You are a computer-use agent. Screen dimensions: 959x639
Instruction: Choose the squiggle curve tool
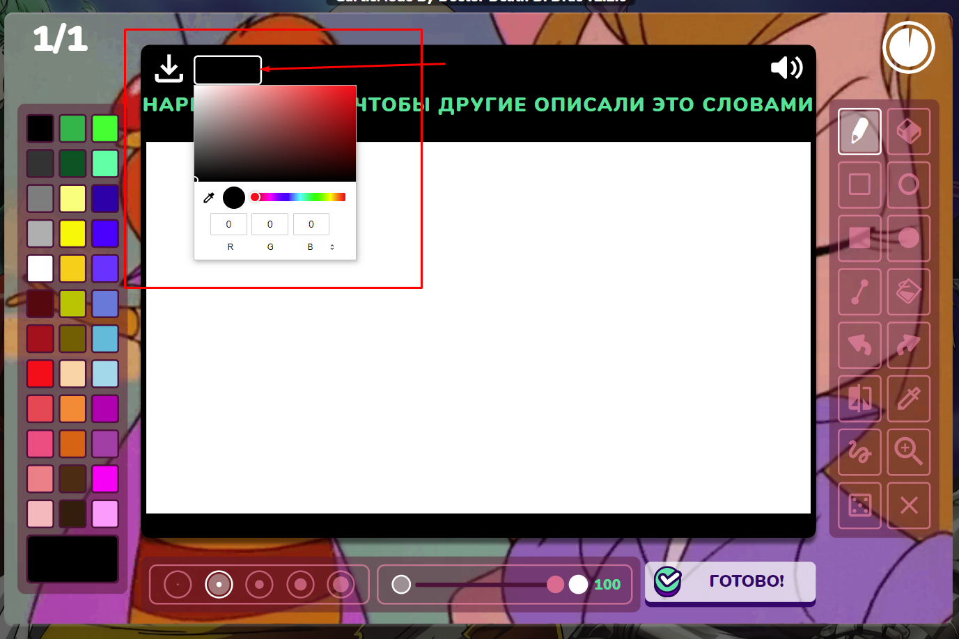point(859,452)
